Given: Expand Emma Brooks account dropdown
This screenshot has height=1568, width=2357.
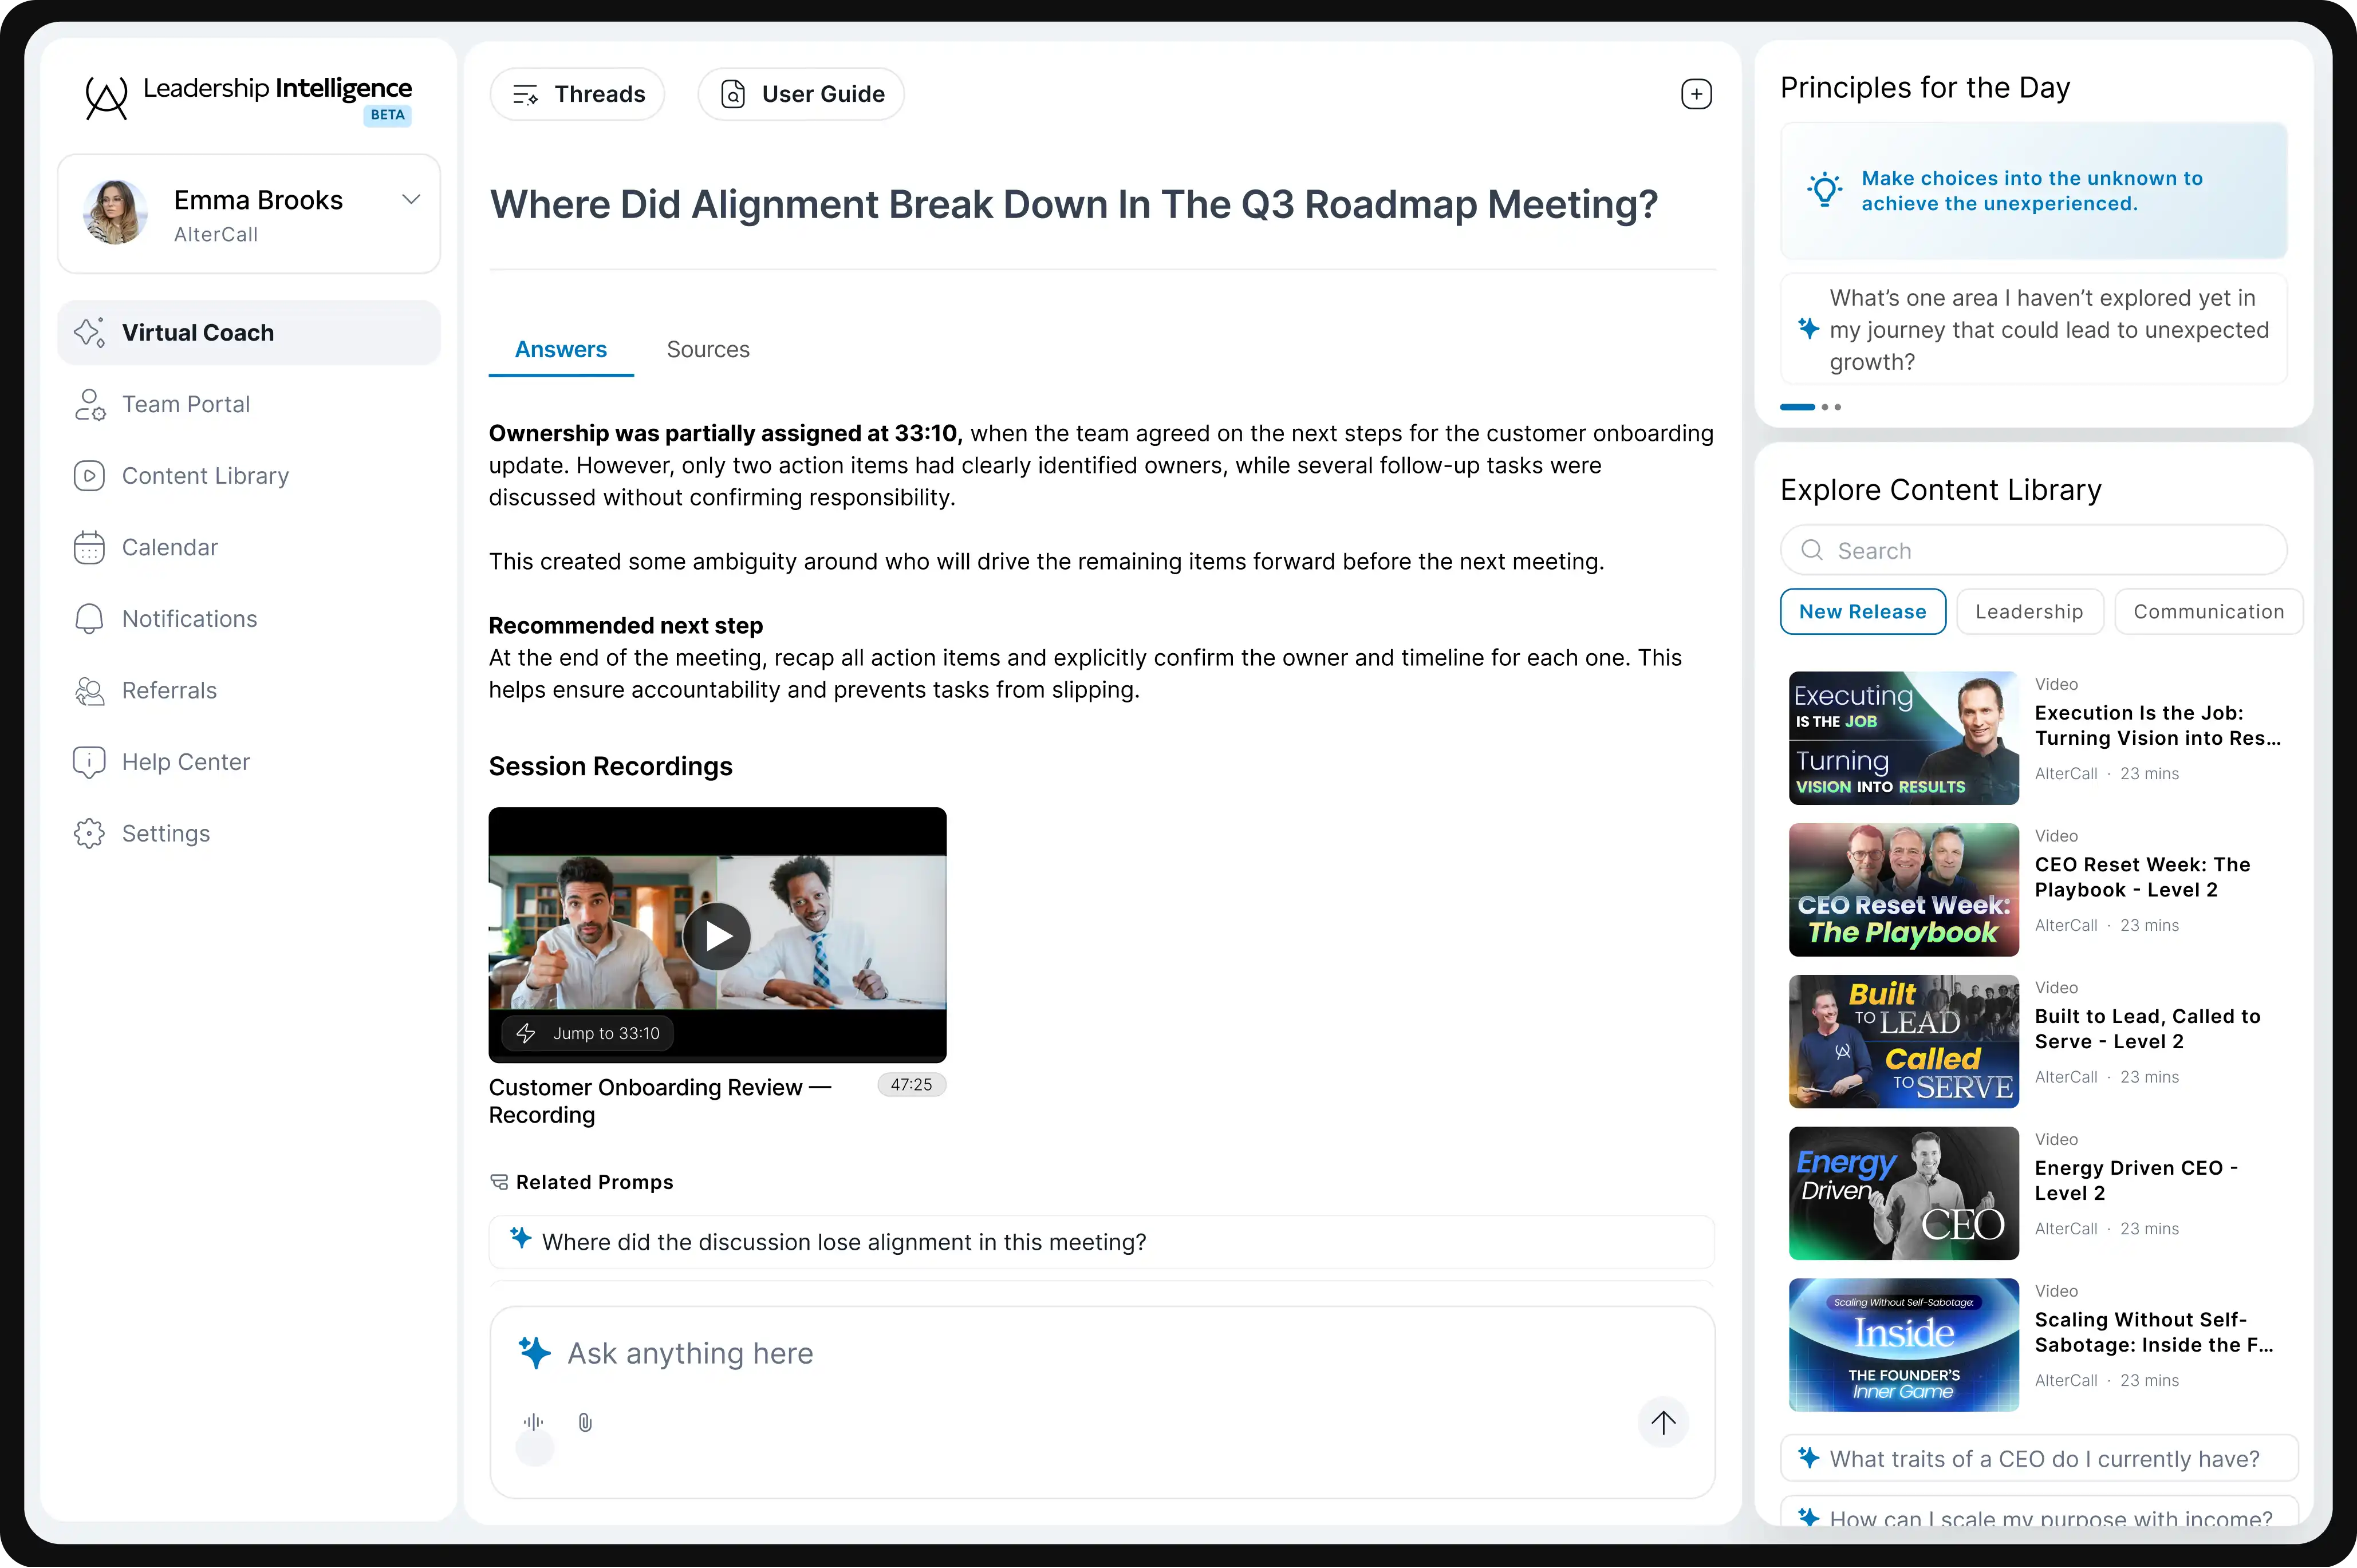Looking at the screenshot, I should click(x=410, y=200).
